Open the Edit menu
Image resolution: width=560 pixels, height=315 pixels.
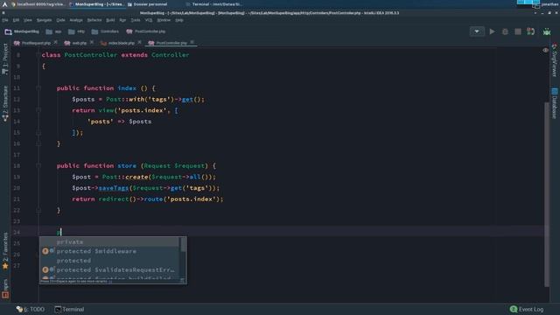16,20
